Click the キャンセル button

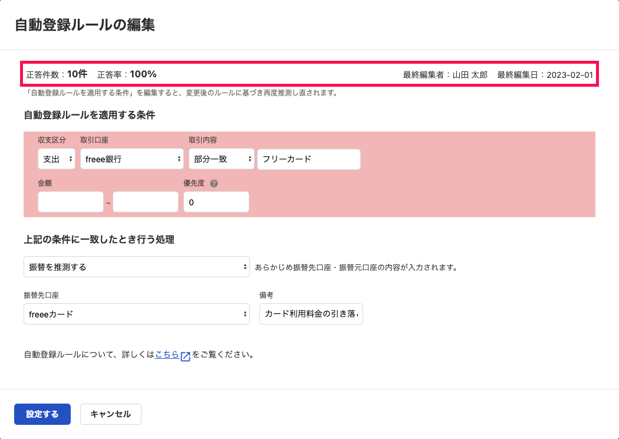pos(111,414)
